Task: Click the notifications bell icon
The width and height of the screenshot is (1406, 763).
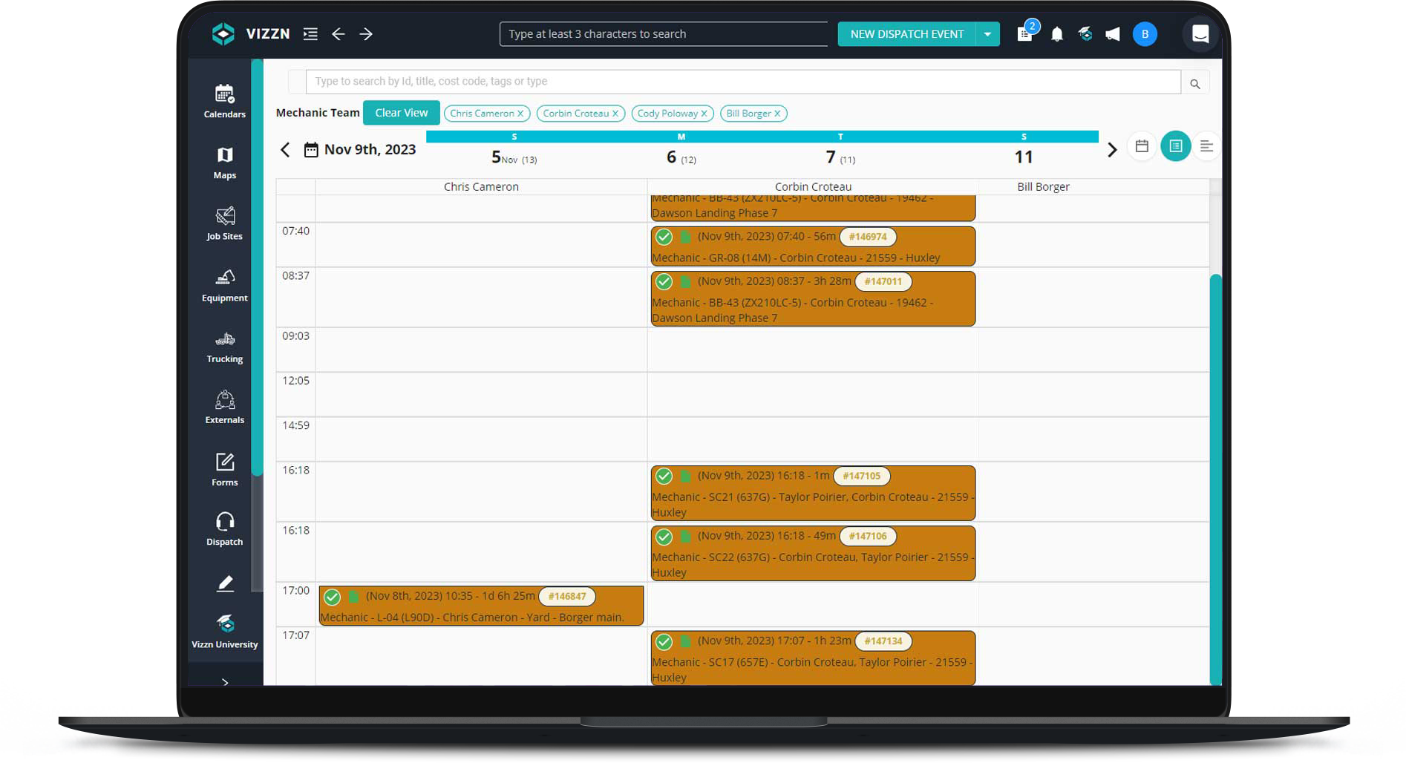Action: 1056,34
